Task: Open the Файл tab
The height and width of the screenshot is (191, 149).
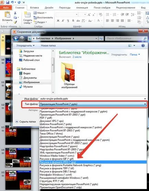Action: pos(6,8)
